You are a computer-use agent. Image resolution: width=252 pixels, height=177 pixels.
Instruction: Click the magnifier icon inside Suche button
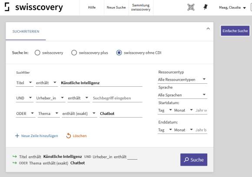(x=186, y=160)
